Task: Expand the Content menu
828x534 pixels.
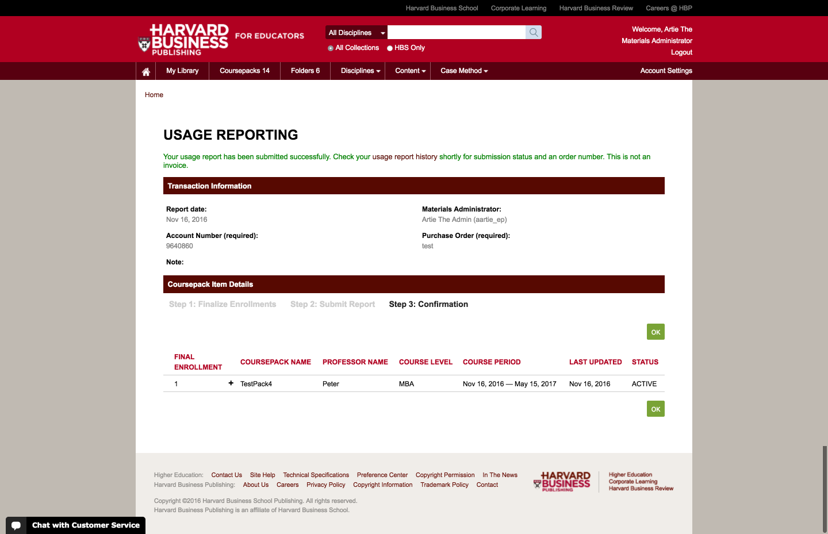Action: [411, 71]
